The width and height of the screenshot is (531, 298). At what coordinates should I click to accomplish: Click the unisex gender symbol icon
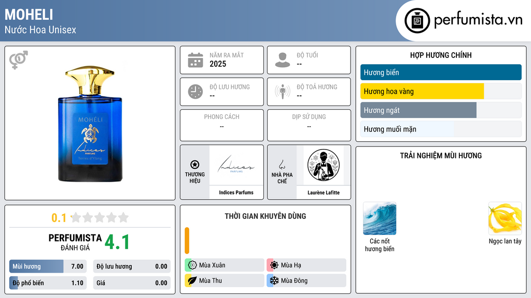click(x=19, y=60)
